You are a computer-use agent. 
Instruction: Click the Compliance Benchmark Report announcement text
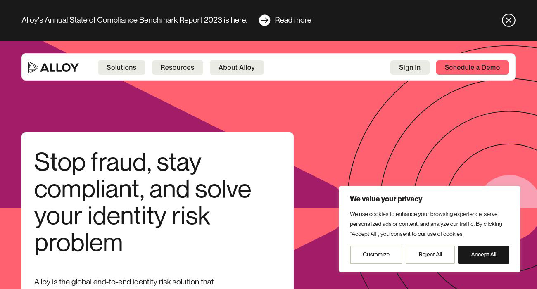coord(135,20)
